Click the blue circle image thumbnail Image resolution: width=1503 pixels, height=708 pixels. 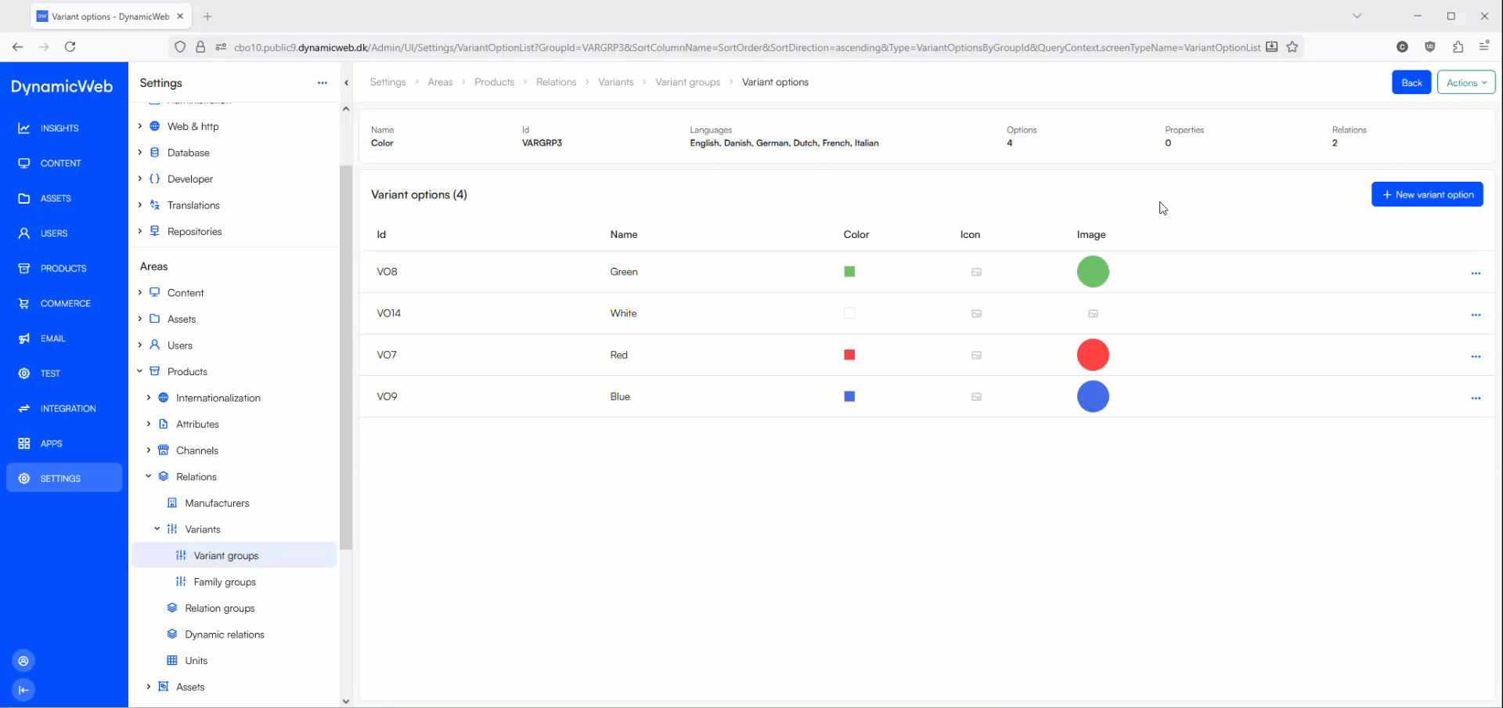click(1093, 396)
